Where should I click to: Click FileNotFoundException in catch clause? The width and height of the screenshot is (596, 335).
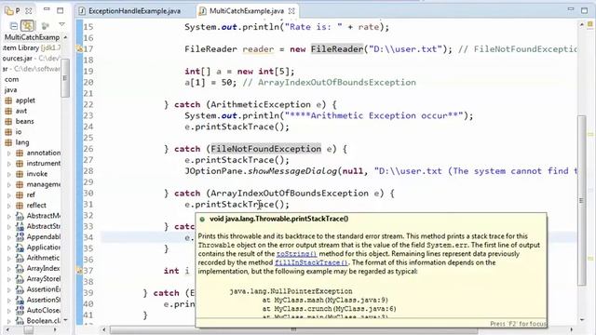pos(265,149)
